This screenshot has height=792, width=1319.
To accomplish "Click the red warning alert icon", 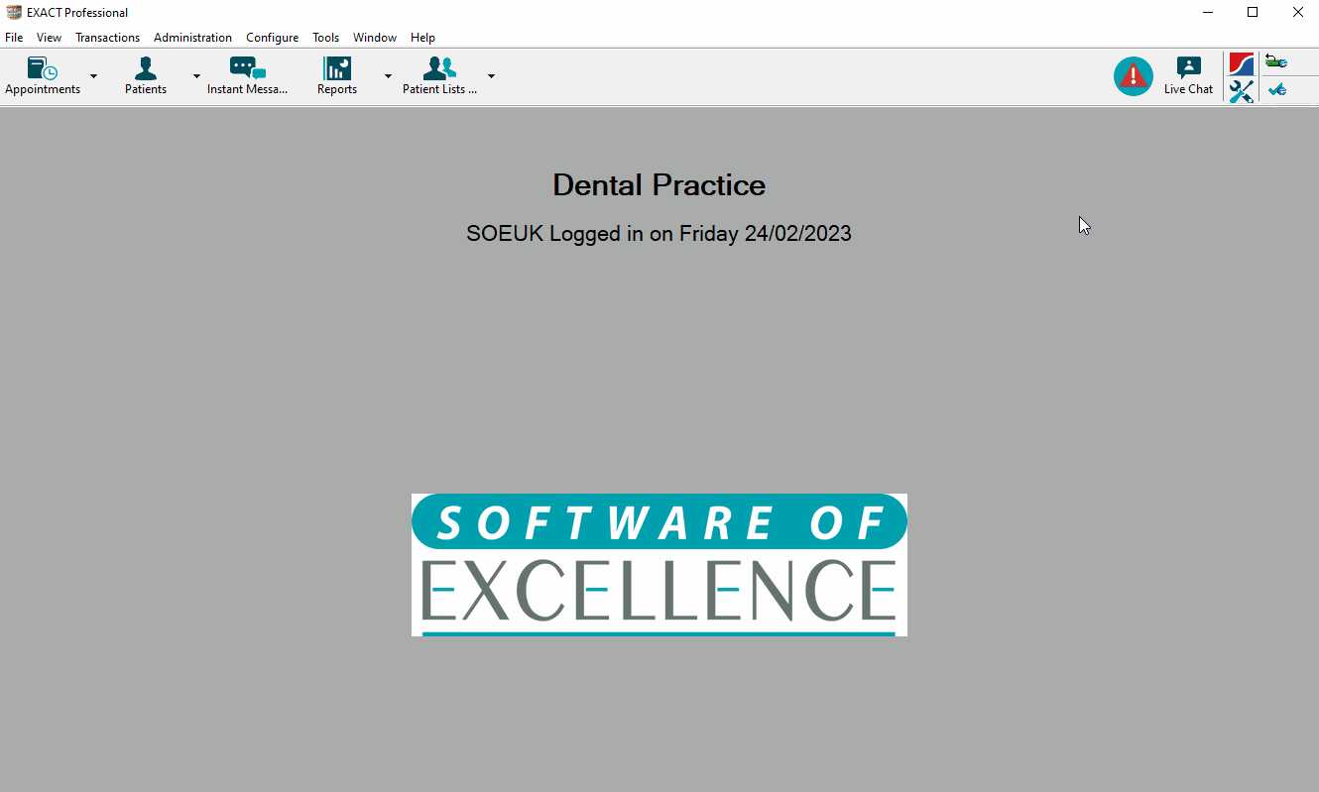I will (x=1133, y=76).
